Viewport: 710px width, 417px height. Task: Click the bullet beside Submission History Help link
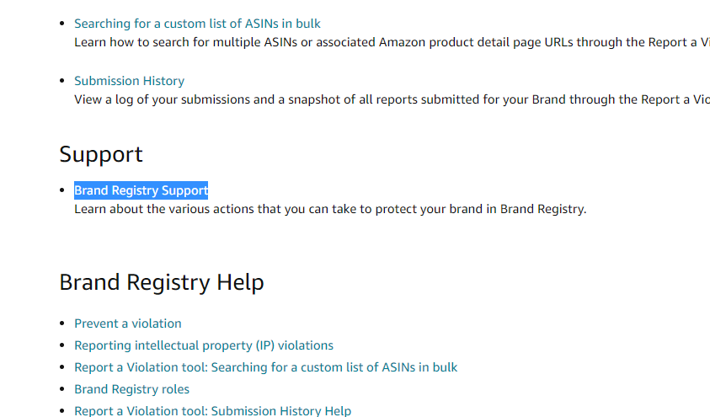pos(62,411)
